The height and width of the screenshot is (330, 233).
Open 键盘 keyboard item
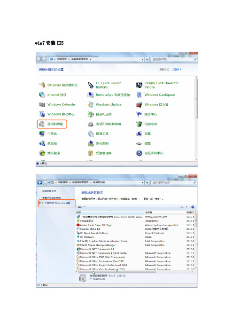click(143, 143)
